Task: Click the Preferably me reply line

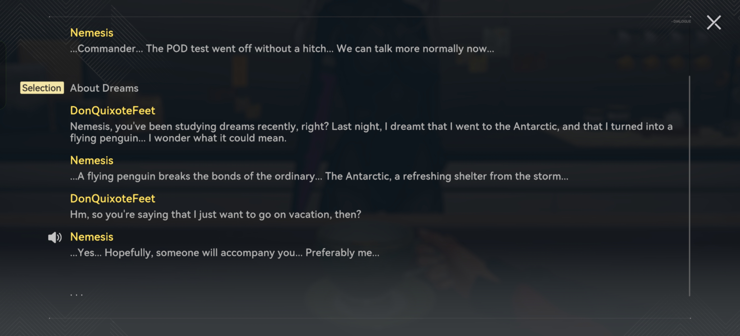Action: 225,253
